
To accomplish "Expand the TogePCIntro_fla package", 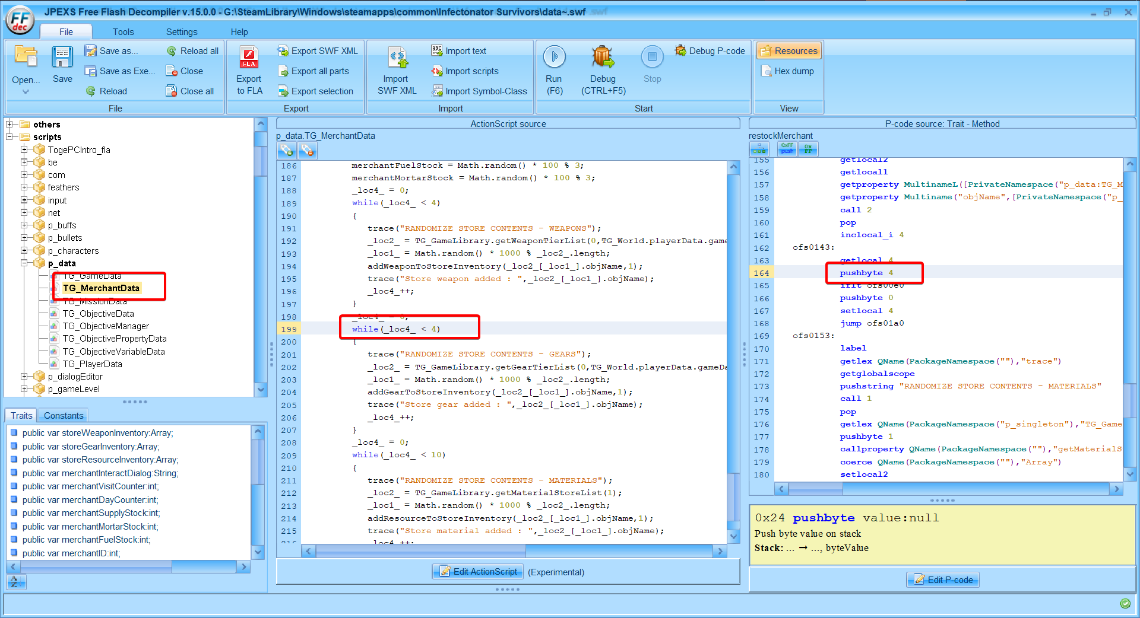I will pos(24,149).
